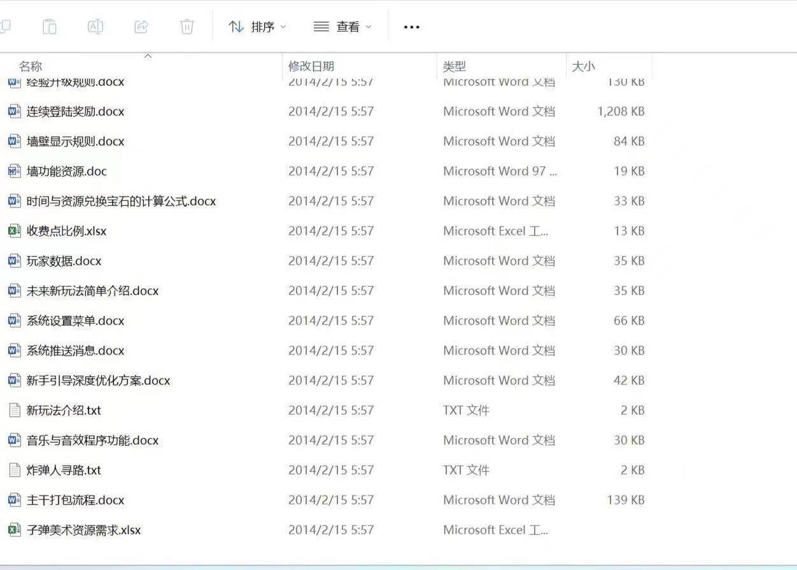Screen dimensions: 797x570
Task: Sort by the 名称 column header
Action: point(31,66)
